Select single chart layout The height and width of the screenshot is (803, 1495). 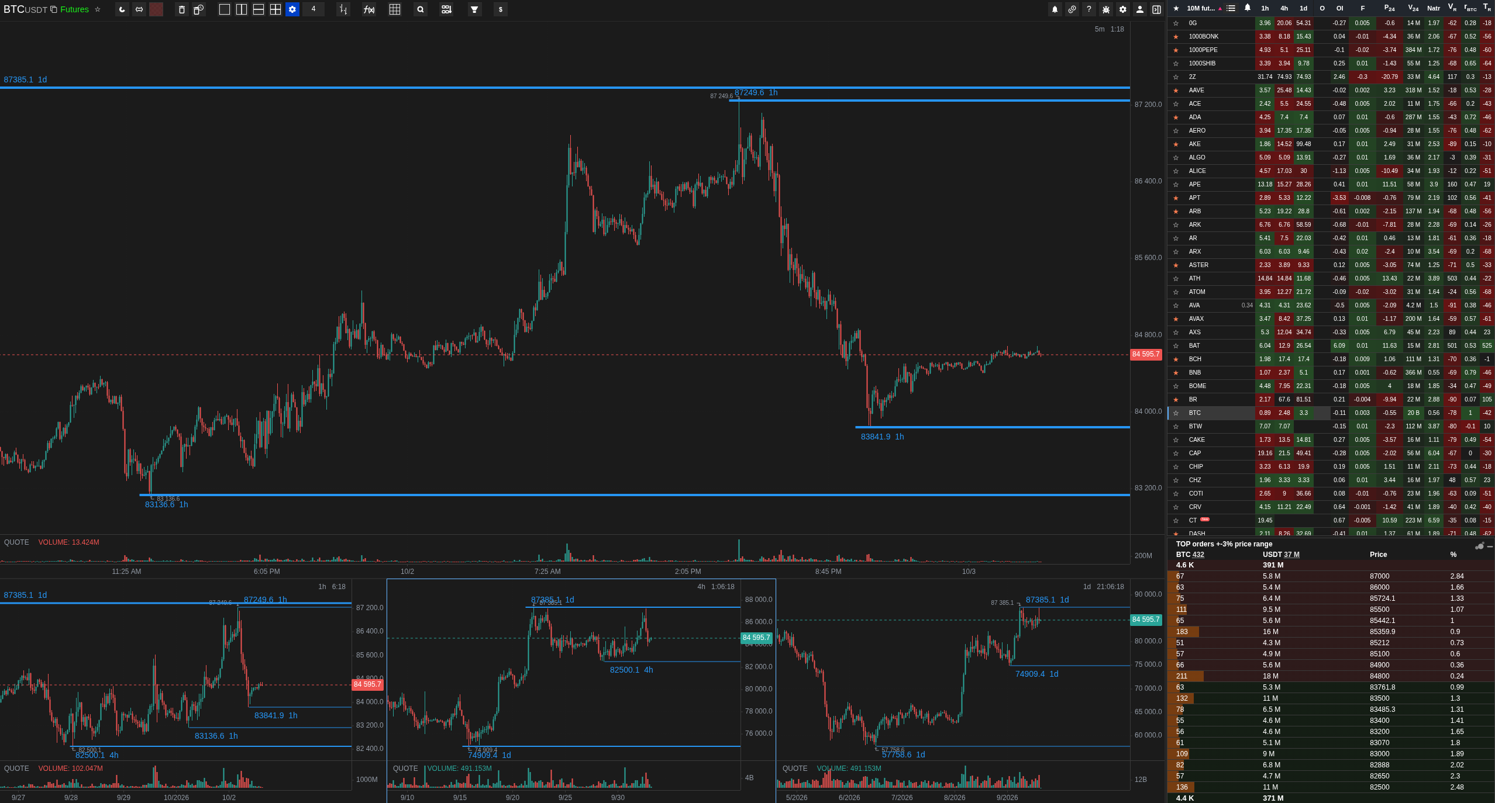click(225, 9)
